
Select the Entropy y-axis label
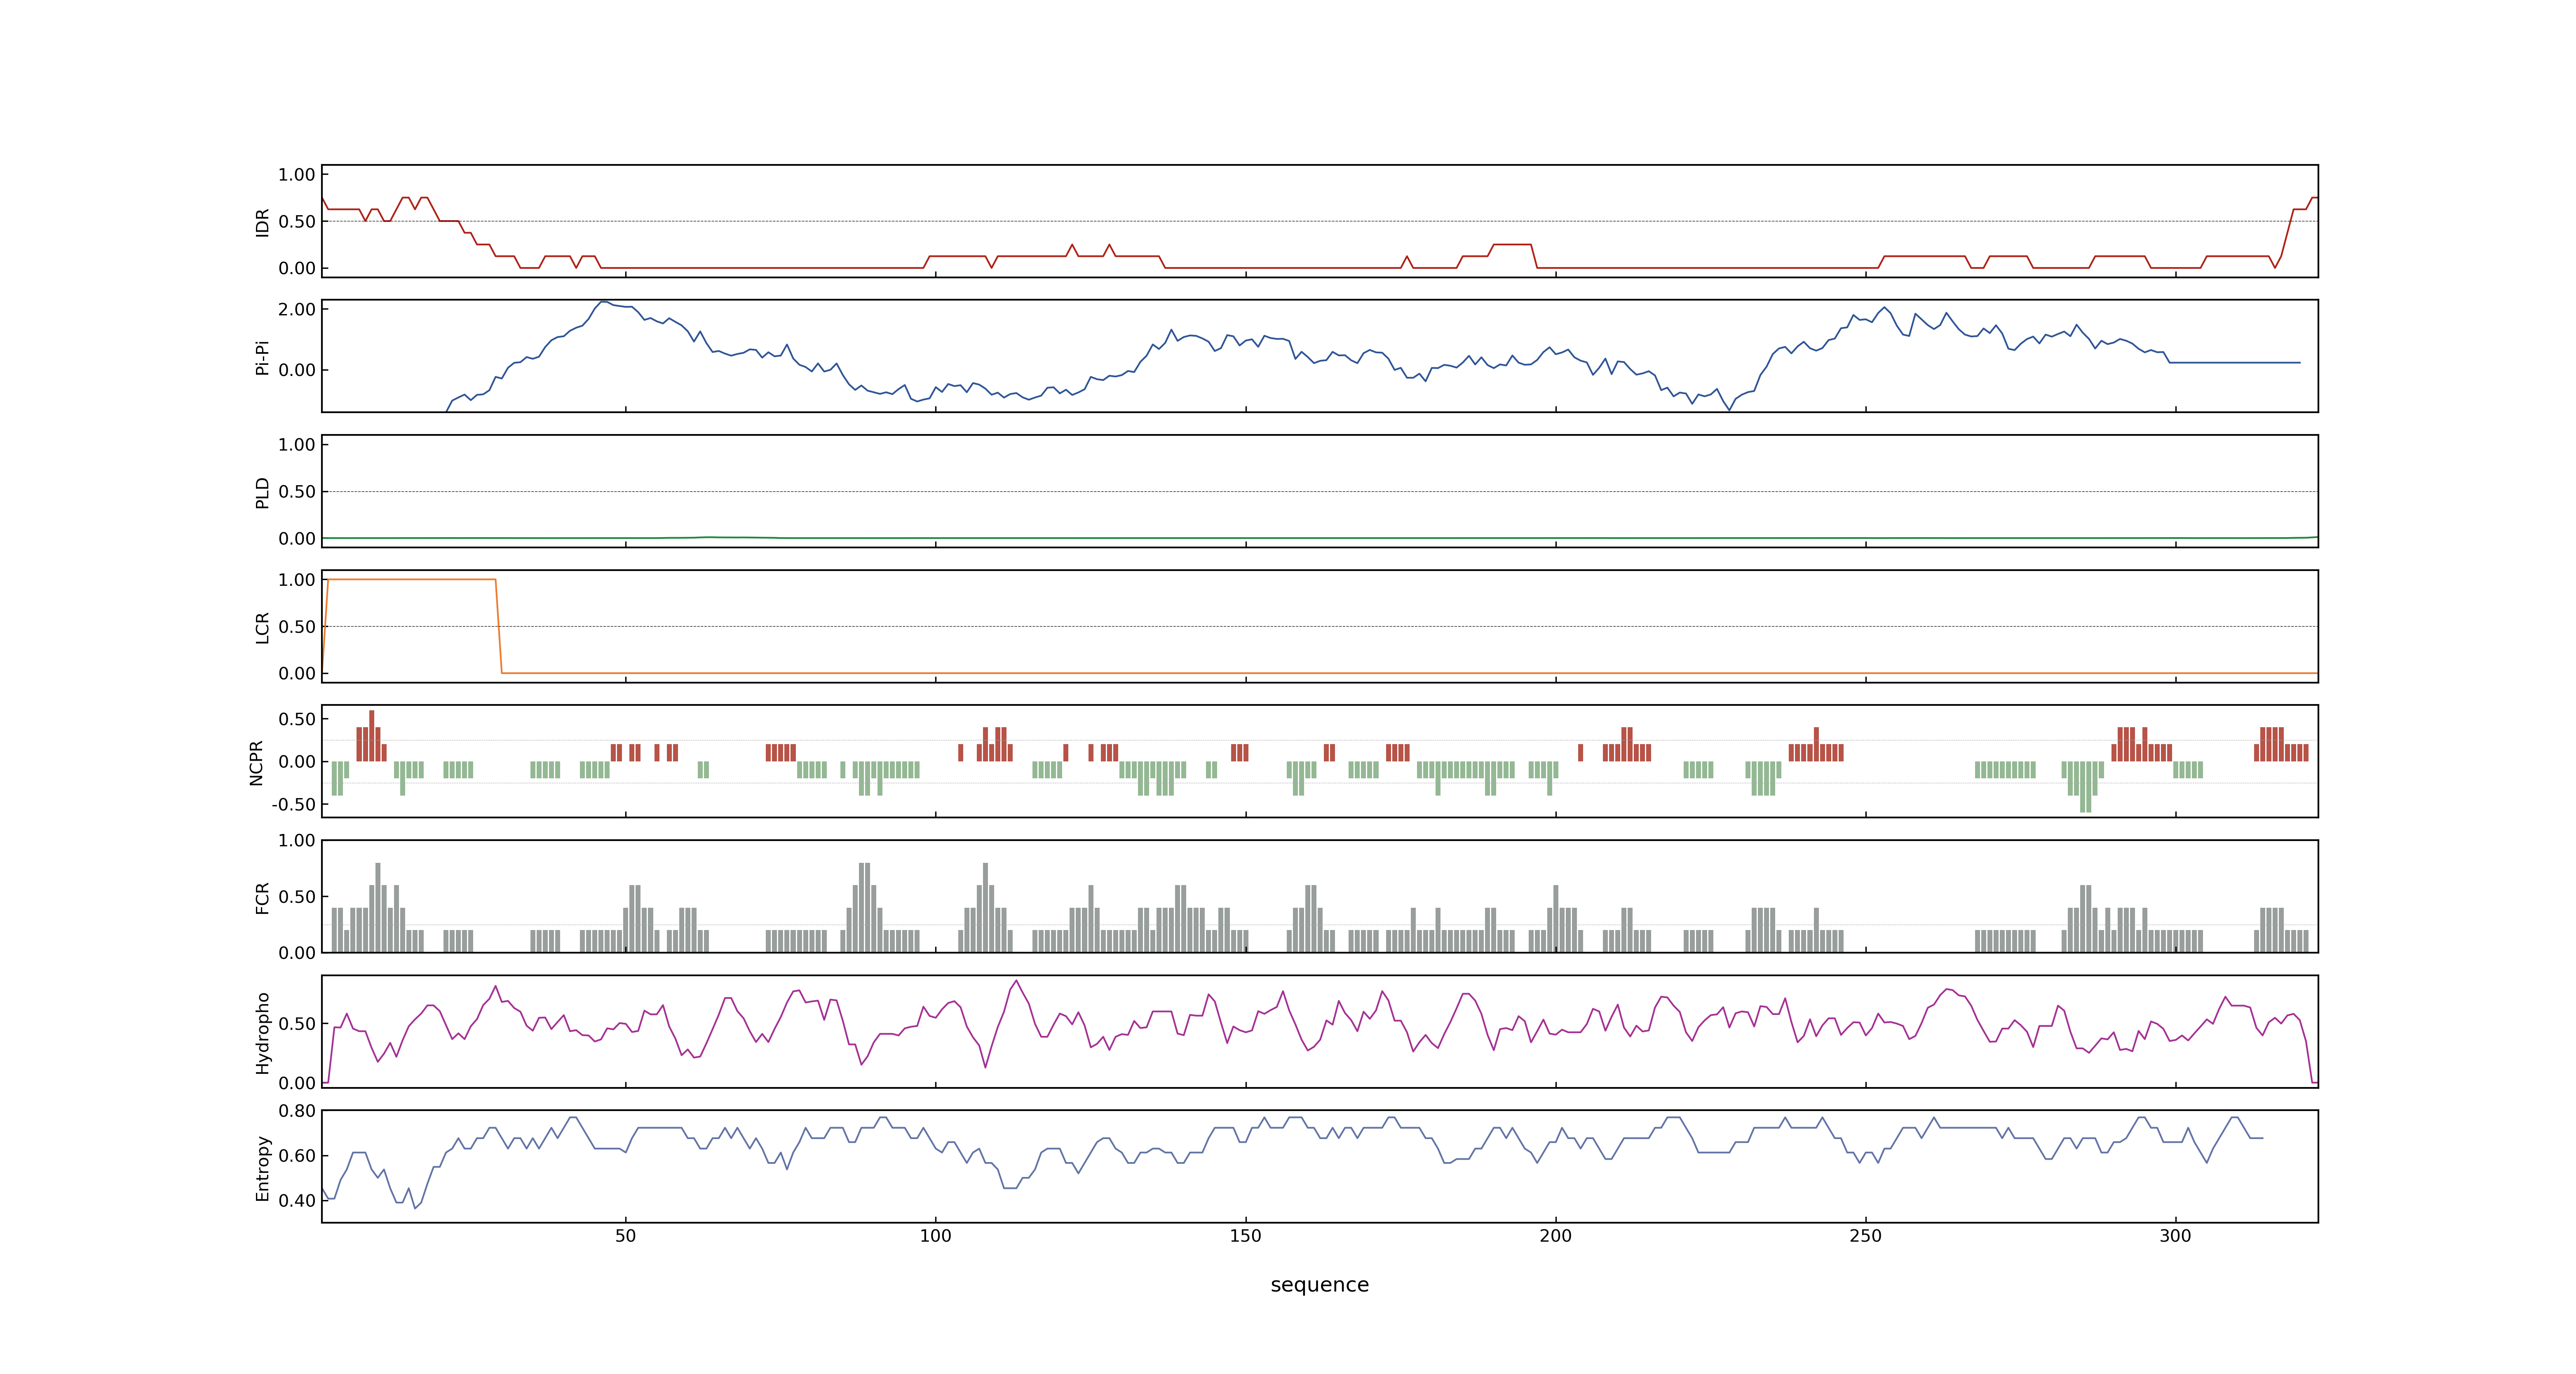coord(262,1167)
